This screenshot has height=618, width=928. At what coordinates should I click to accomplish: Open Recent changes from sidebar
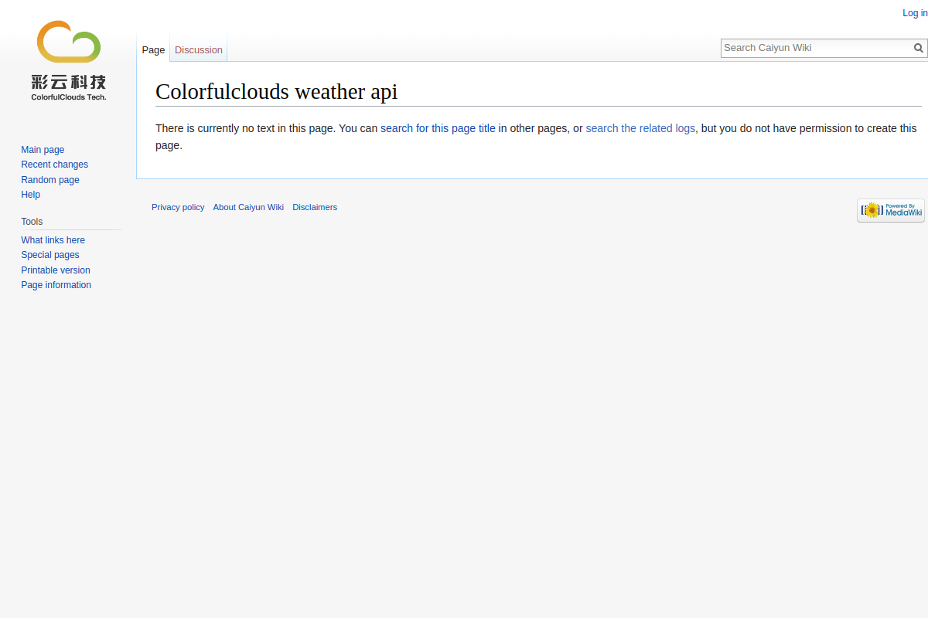(54, 165)
